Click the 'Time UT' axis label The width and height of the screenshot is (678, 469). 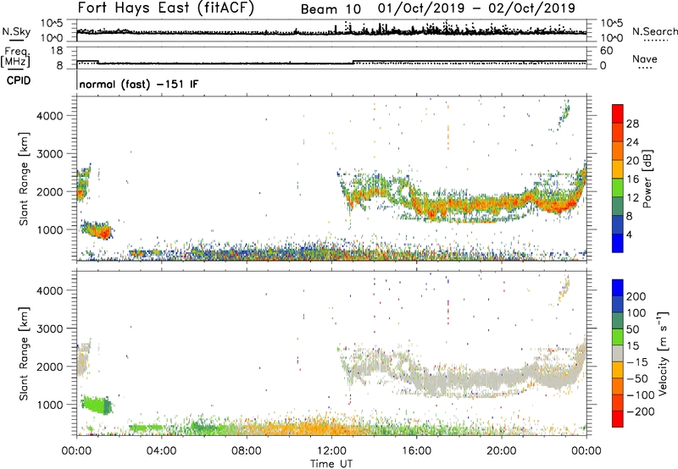tap(331, 464)
